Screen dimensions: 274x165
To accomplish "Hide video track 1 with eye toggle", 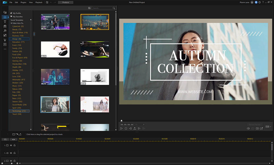I will click(11, 145).
